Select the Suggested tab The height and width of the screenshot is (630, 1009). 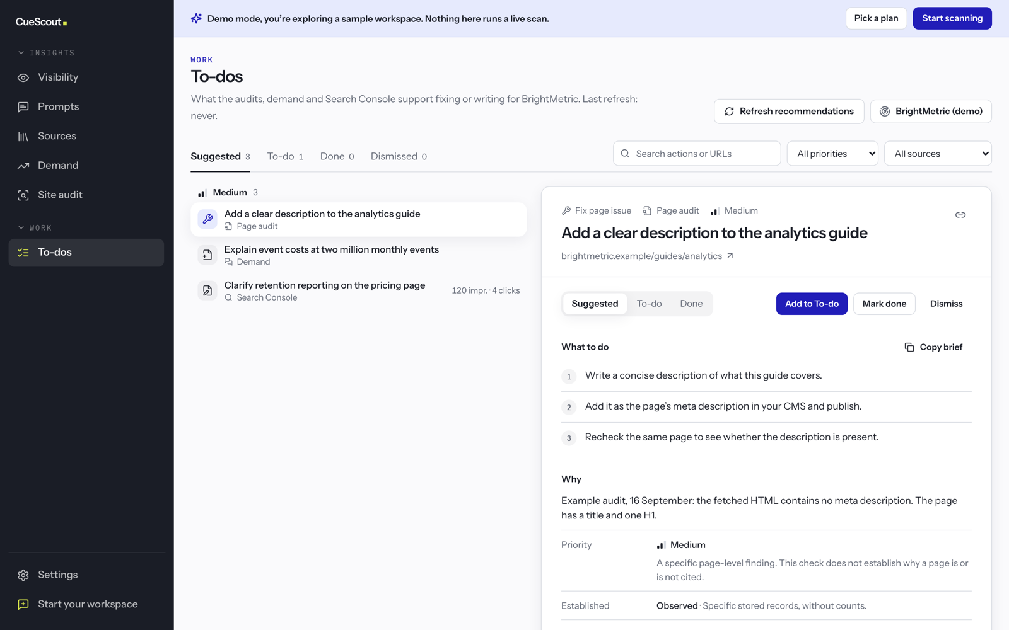220,156
